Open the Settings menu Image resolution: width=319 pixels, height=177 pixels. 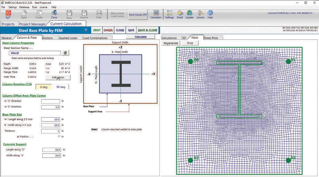coord(13,7)
